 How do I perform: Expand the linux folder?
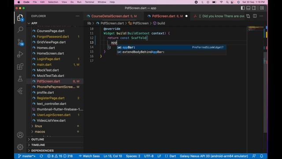(55, 126)
